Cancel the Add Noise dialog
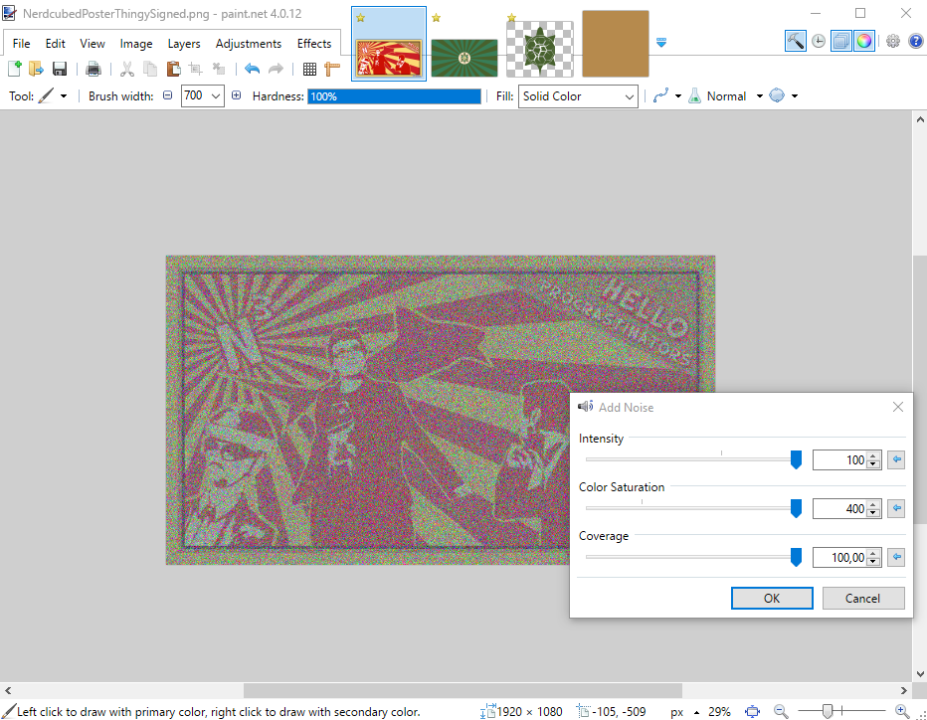927x720 pixels. click(862, 599)
